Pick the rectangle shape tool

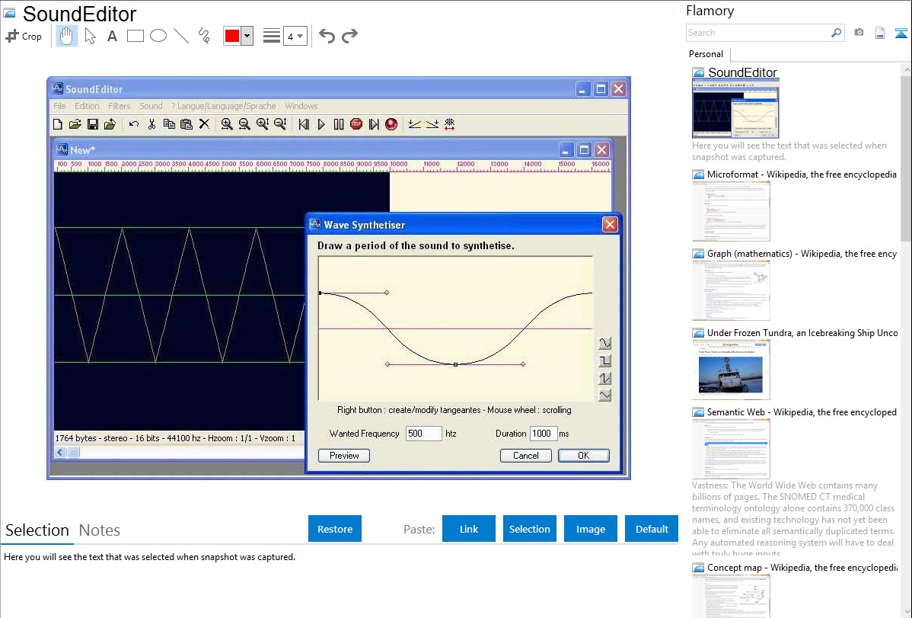tap(136, 36)
